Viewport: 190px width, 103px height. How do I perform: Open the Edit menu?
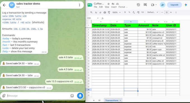[x=101, y=7]
